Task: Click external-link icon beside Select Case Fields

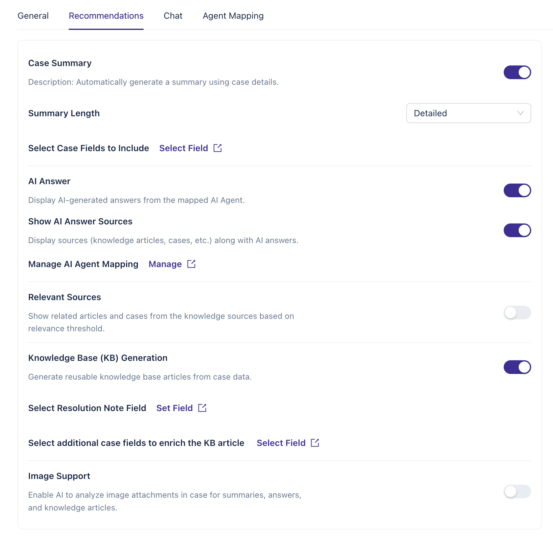Action: [218, 148]
